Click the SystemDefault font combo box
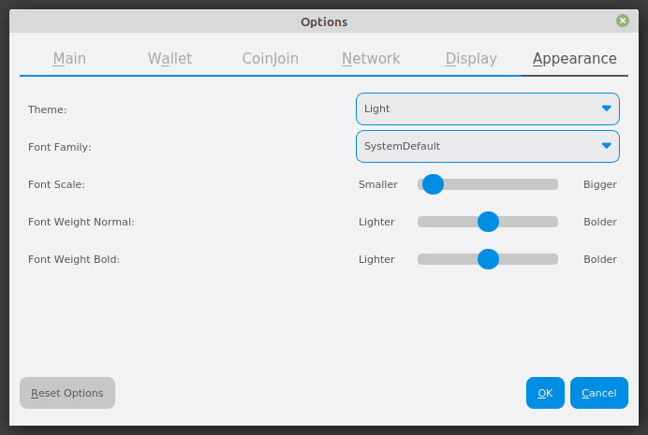The image size is (648, 435). click(478, 146)
